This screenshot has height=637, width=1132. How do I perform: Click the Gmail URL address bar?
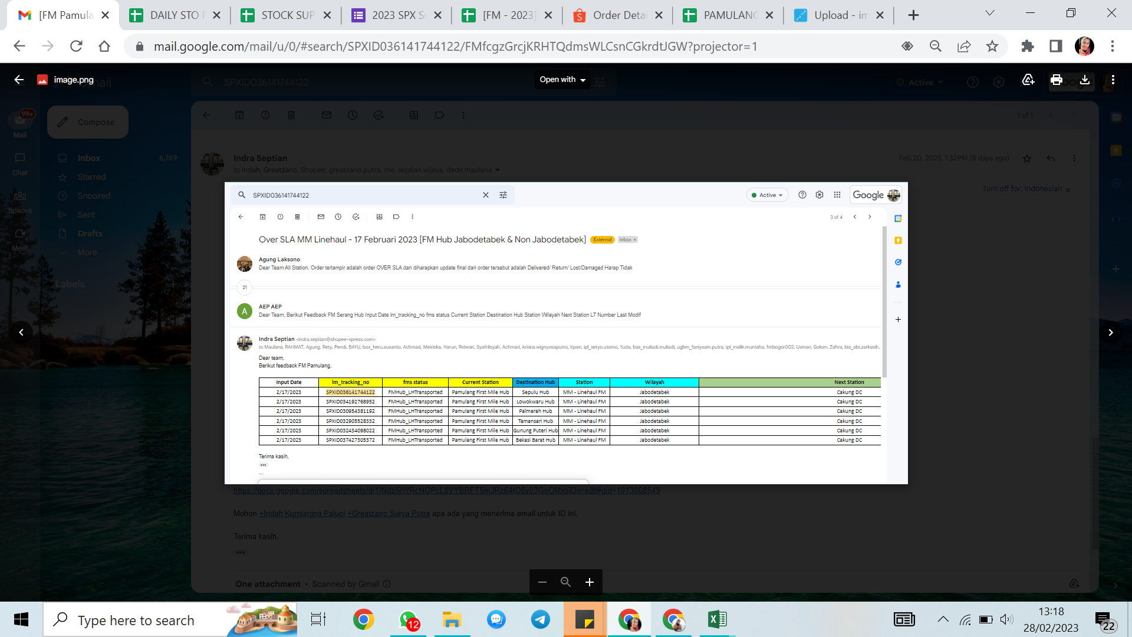coord(455,46)
